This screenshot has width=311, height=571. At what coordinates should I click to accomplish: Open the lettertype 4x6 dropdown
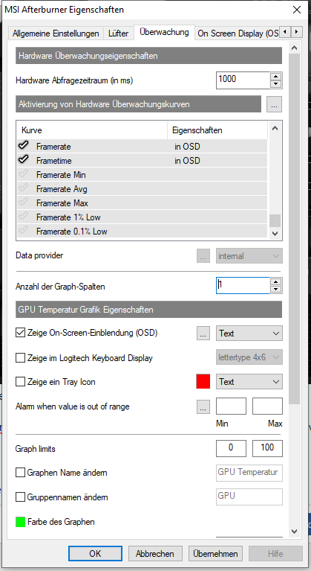[249, 357]
